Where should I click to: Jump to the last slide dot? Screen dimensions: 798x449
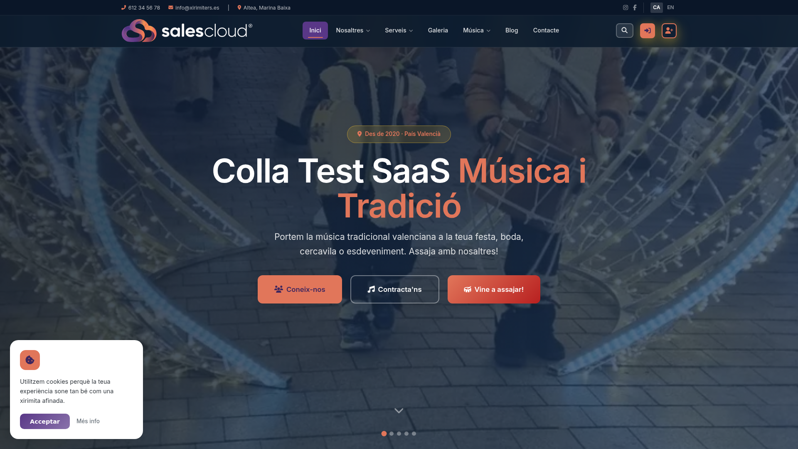[414, 434]
